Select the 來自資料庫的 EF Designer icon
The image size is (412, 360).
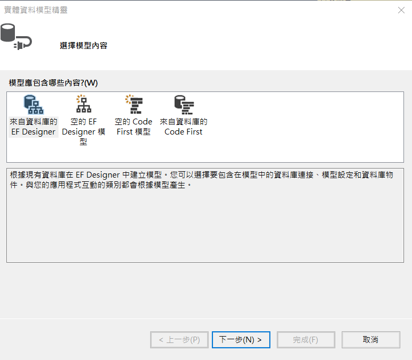click(x=34, y=105)
